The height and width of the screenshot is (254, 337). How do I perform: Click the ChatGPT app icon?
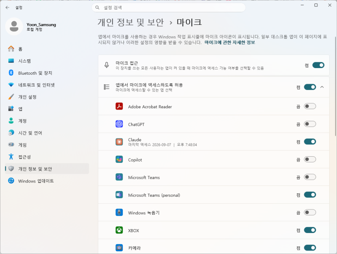click(x=119, y=124)
